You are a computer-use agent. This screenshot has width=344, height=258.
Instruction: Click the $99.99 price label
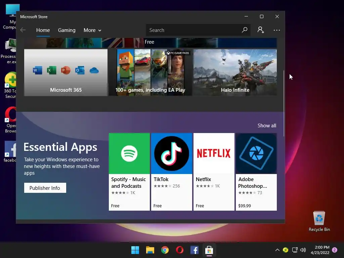pyautogui.click(x=245, y=206)
